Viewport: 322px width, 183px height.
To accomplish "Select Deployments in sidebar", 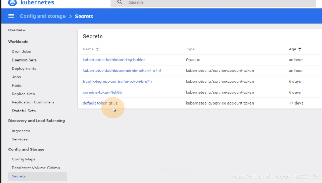I will tap(24, 68).
